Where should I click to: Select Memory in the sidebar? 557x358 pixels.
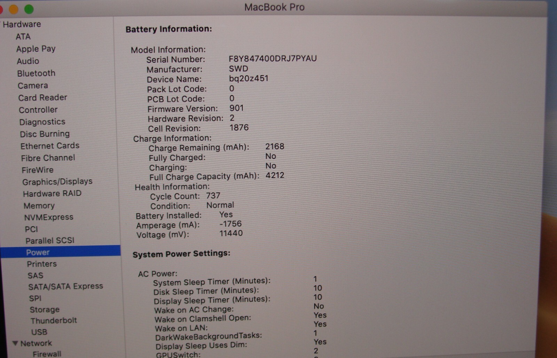[x=39, y=206]
